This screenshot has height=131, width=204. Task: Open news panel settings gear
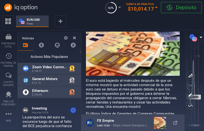click(66, 38)
